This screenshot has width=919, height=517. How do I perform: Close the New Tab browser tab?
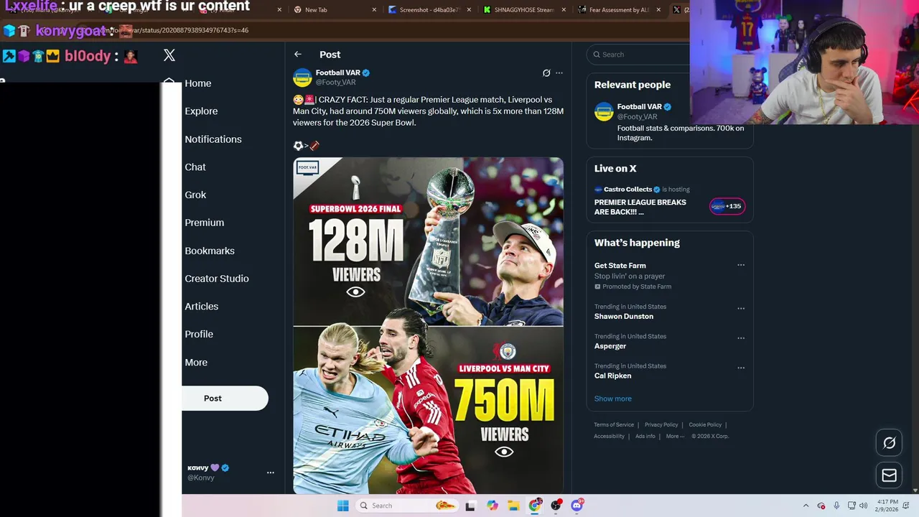(x=374, y=10)
